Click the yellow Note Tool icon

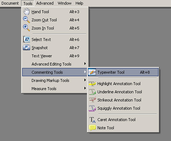pyautogui.click(x=92, y=128)
